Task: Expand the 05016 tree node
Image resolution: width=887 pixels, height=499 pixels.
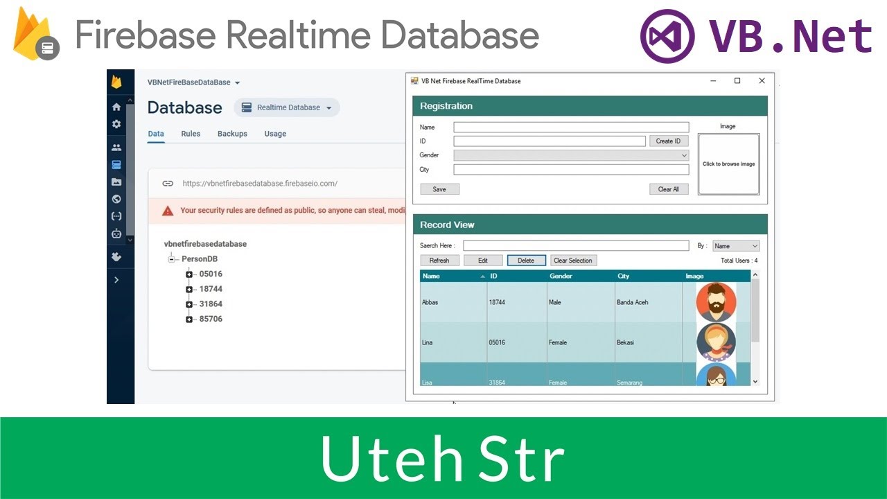Action: coord(189,274)
